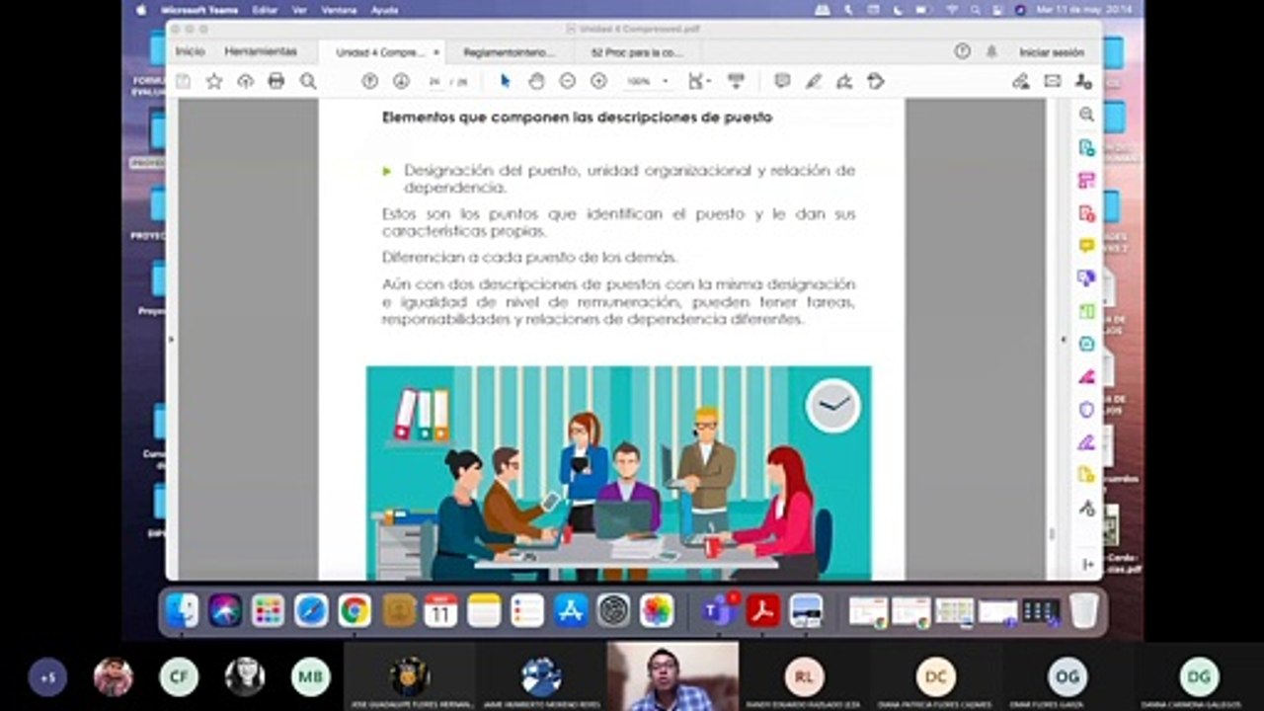Zoom out using the minus circle
1264x711 pixels.
(567, 81)
